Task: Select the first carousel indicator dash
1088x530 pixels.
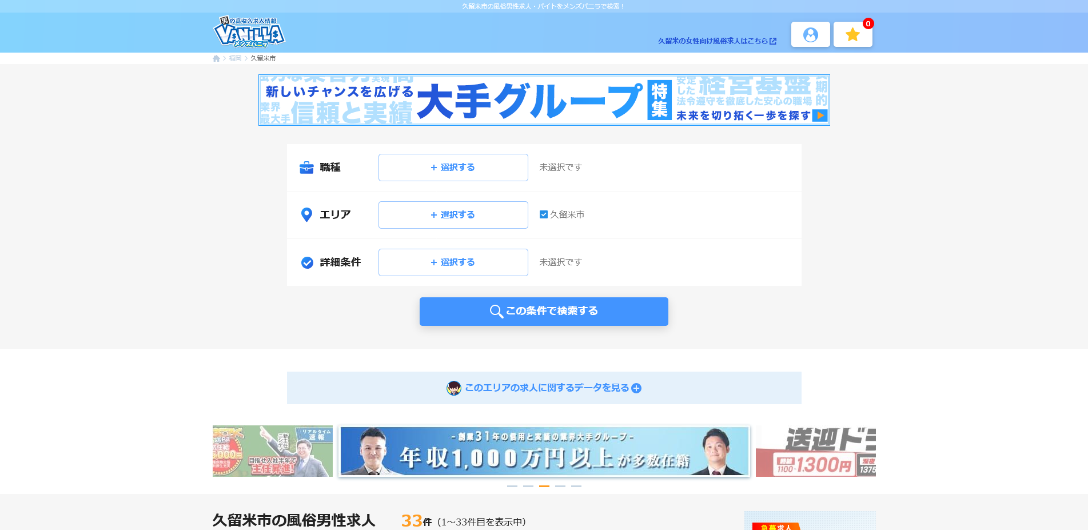Action: tap(512, 486)
